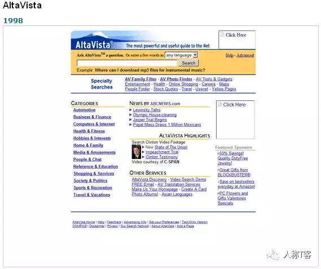
Task: Select Computers & Internet category
Action: (x=94, y=124)
